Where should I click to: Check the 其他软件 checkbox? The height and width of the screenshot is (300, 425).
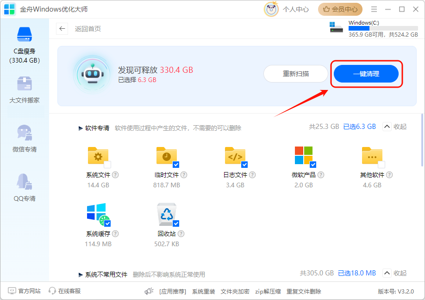(381, 165)
